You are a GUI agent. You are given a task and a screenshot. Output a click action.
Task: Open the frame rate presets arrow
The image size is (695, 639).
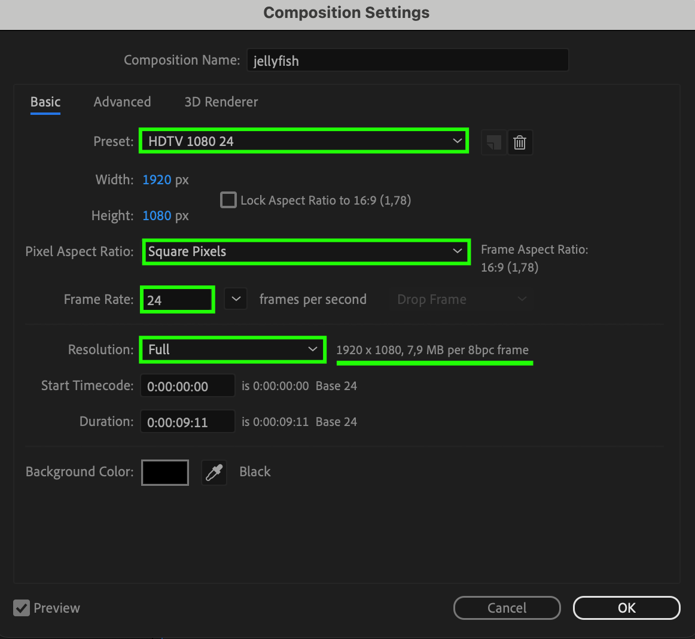pyautogui.click(x=236, y=299)
